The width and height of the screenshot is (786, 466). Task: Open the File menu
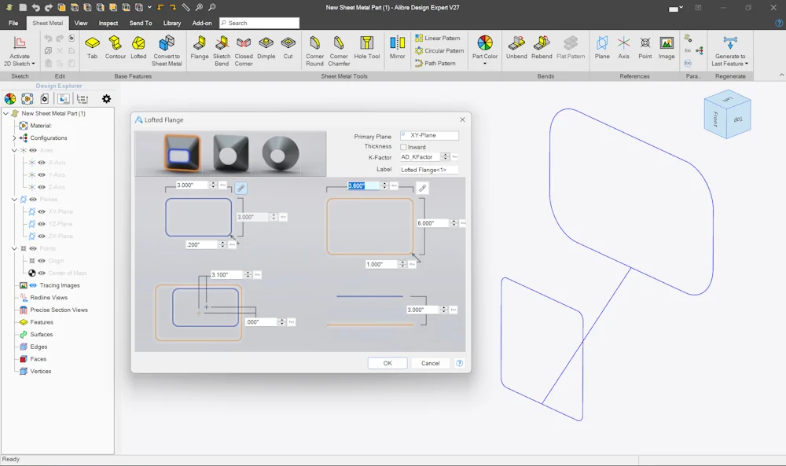pyautogui.click(x=13, y=23)
